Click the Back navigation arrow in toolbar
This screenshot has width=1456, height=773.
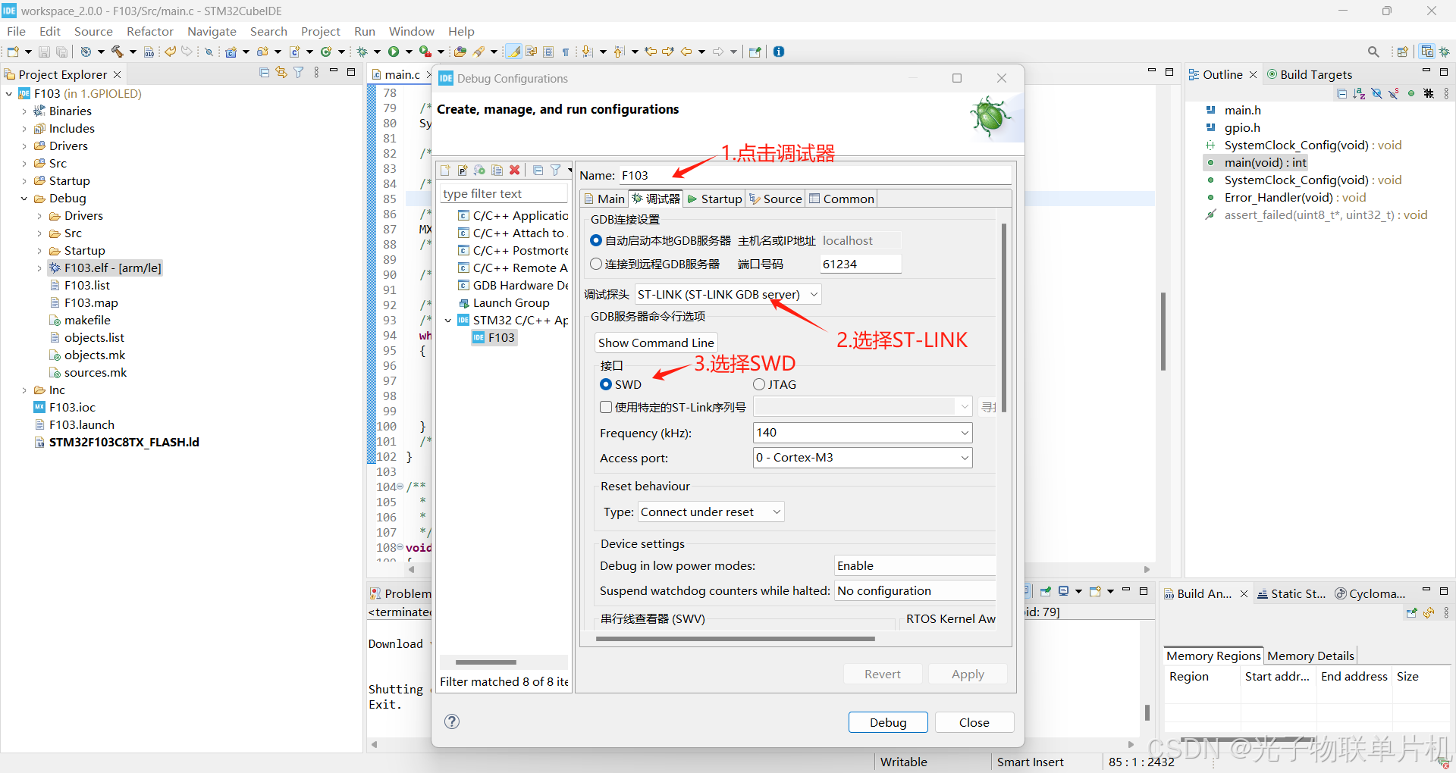pyautogui.click(x=686, y=52)
